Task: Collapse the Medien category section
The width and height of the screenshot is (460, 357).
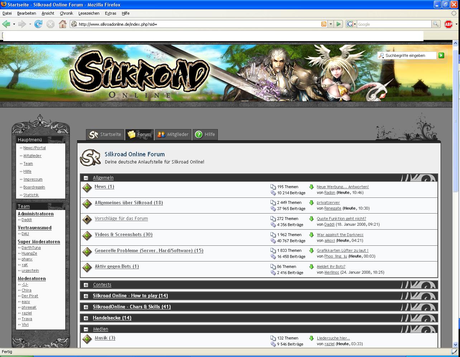Action: pos(86,329)
